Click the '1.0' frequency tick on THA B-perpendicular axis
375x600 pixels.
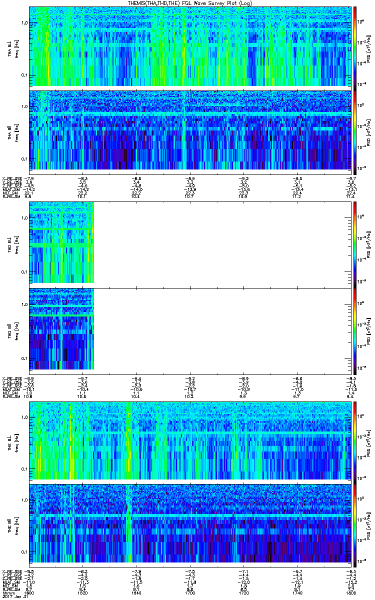click(23, 23)
